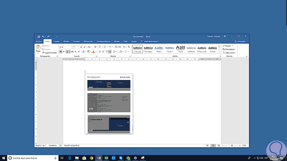Click the multilevel list icon
The width and height of the screenshot is (287, 161).
click(x=110, y=47)
